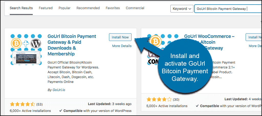Open More Details for GoUrl Bitcoin Payment Gateway
Viewport: 262px width, 116px height.
[122, 46]
